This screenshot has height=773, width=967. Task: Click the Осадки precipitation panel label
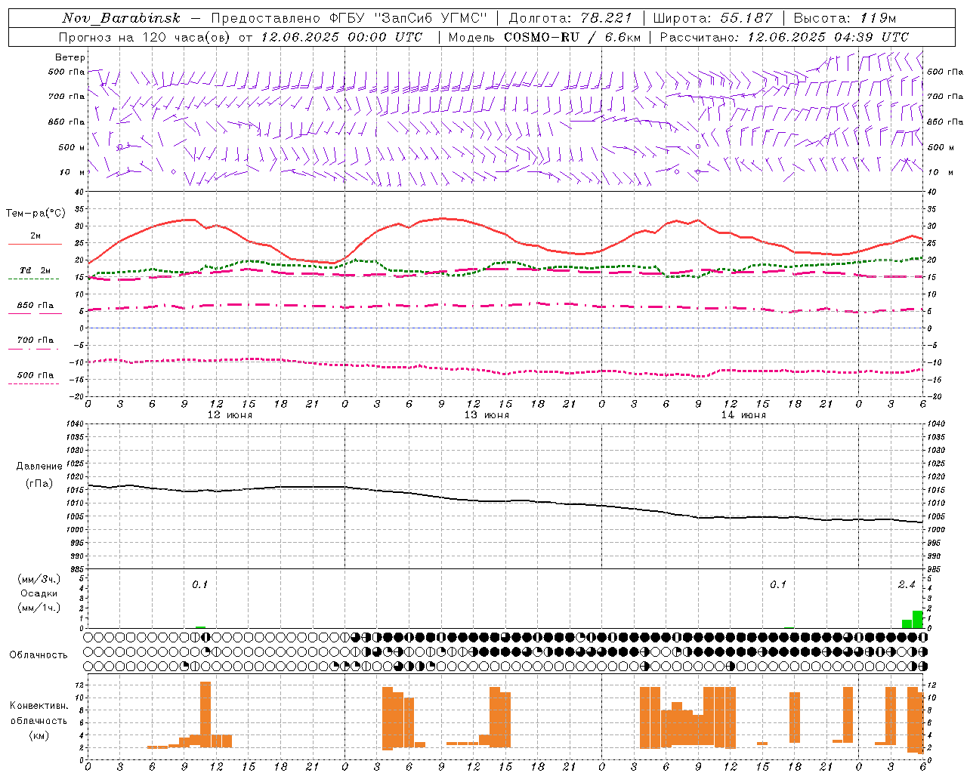[x=39, y=593]
